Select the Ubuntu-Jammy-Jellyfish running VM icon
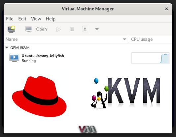 (x=14, y=58)
